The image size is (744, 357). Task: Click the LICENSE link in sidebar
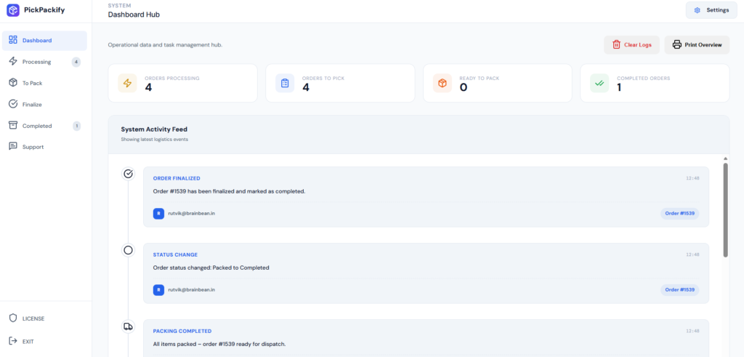tap(33, 318)
